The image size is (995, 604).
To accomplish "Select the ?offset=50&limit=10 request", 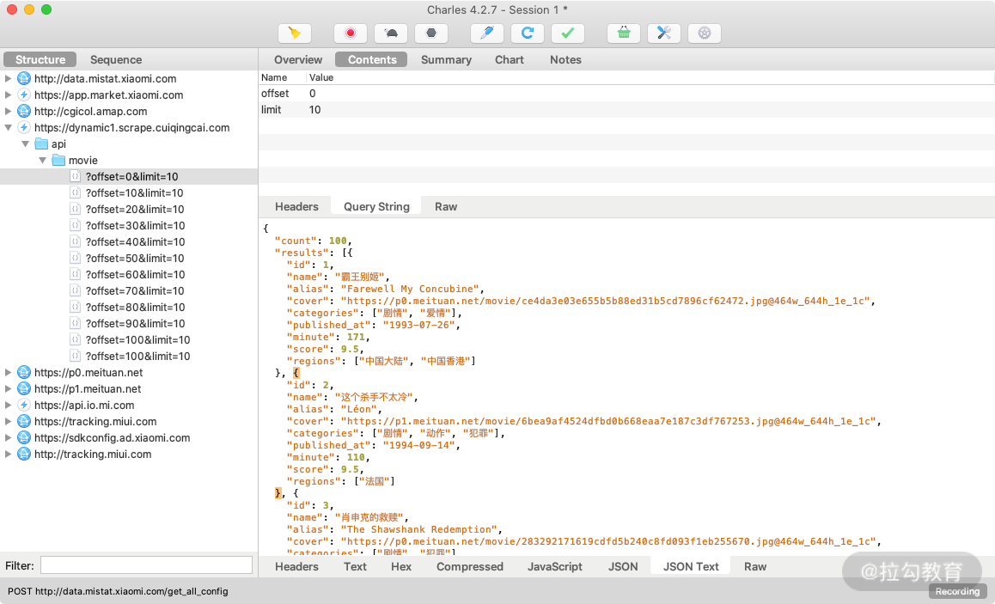I will point(135,258).
